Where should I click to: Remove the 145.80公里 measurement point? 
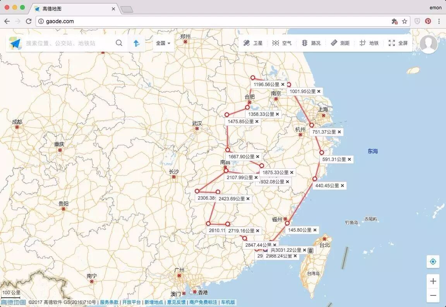click(x=315, y=230)
